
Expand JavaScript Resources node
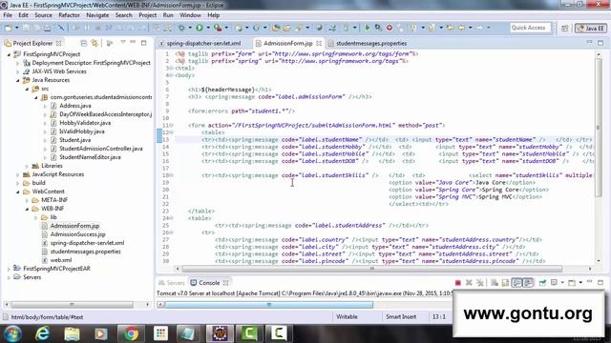tap(18, 174)
